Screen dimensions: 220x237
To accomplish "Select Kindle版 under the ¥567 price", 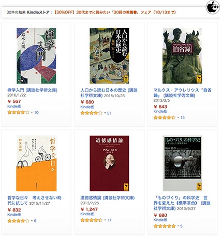I will [14, 107].
